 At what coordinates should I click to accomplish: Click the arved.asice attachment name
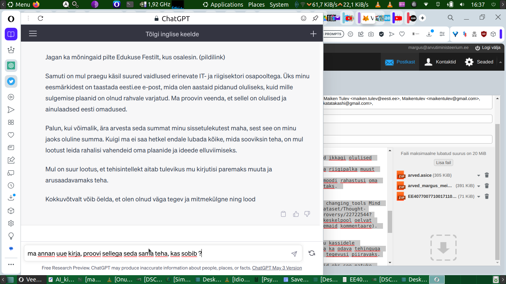pos(420,175)
